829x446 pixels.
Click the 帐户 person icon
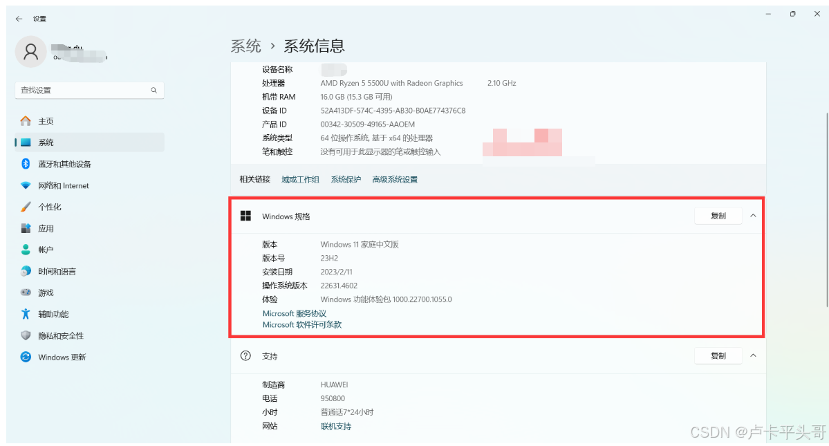[x=26, y=250]
